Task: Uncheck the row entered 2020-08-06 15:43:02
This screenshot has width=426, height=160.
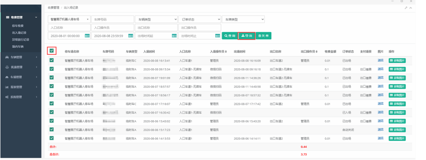Action: 52,121
